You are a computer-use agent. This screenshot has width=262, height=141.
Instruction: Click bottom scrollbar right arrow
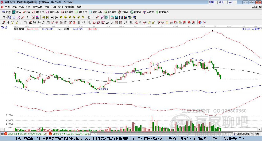(225, 134)
